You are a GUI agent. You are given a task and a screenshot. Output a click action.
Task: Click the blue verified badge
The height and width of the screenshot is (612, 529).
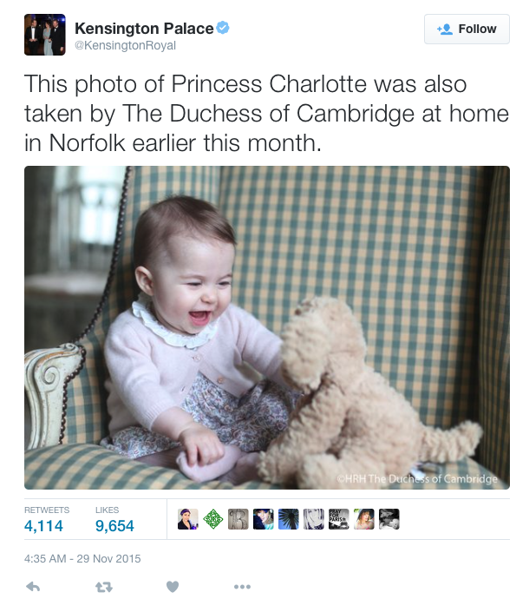click(223, 28)
